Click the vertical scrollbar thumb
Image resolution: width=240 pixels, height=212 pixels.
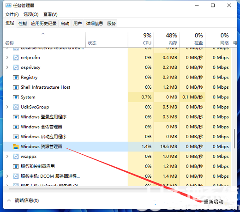click(234, 139)
